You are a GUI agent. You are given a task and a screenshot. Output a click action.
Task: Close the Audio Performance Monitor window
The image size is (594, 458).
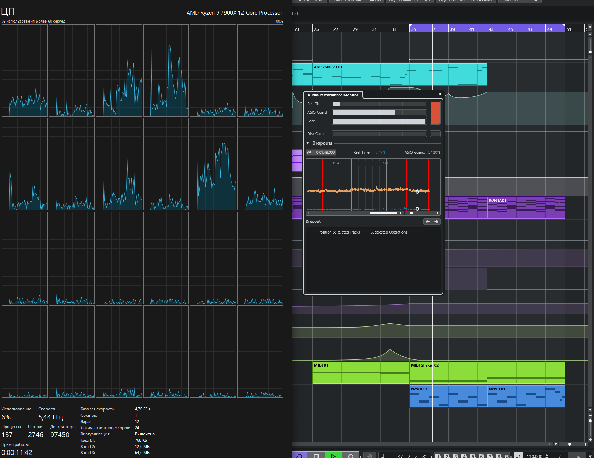point(440,94)
